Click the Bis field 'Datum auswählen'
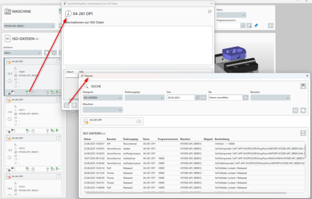The height and width of the screenshot is (199, 312). [226, 98]
